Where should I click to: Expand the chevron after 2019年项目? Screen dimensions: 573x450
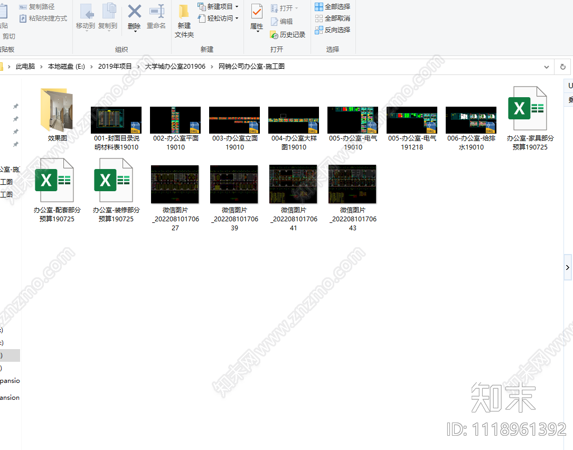click(138, 67)
